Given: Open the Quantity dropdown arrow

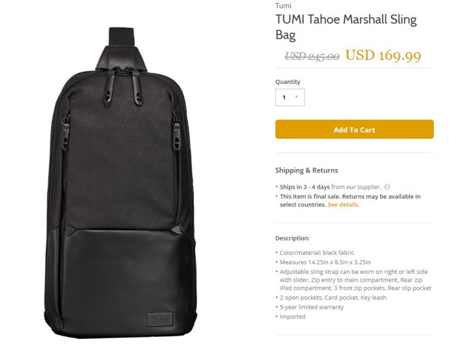Looking at the screenshot, I should [296, 97].
